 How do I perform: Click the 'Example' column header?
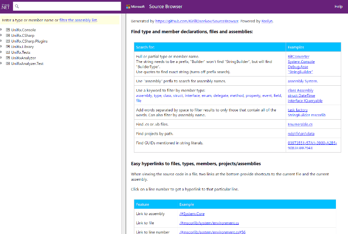click(257, 204)
